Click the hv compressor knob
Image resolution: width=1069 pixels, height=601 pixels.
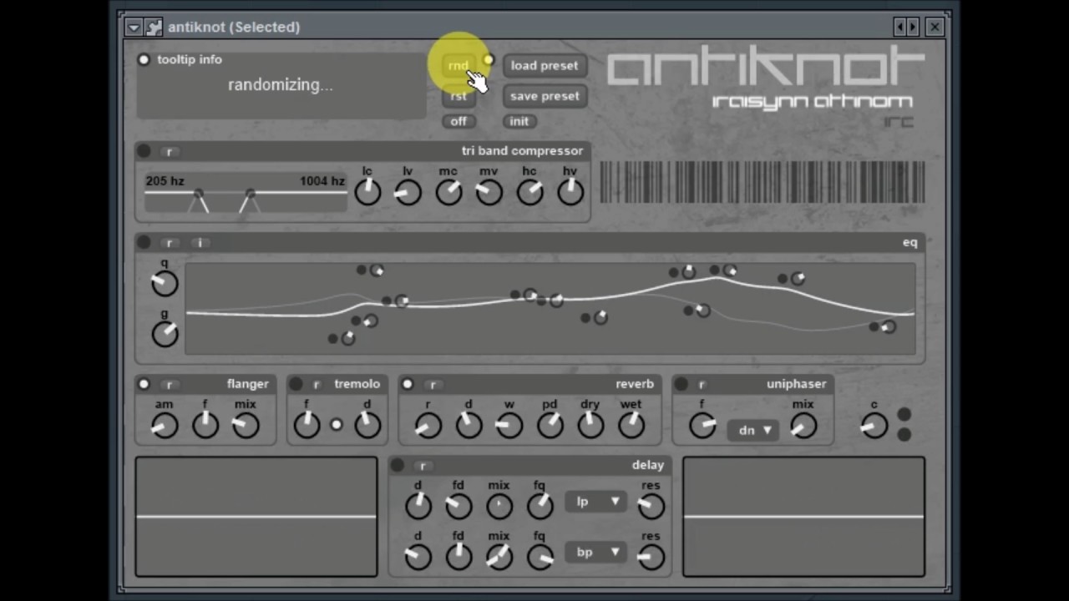click(570, 192)
